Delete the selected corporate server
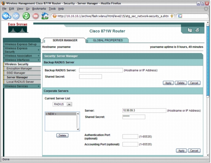 [x=62, y=135]
